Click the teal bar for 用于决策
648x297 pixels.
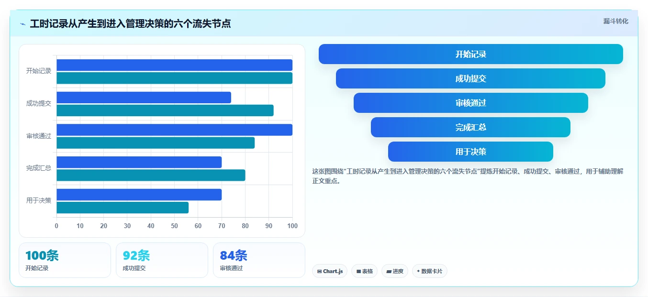click(123, 208)
